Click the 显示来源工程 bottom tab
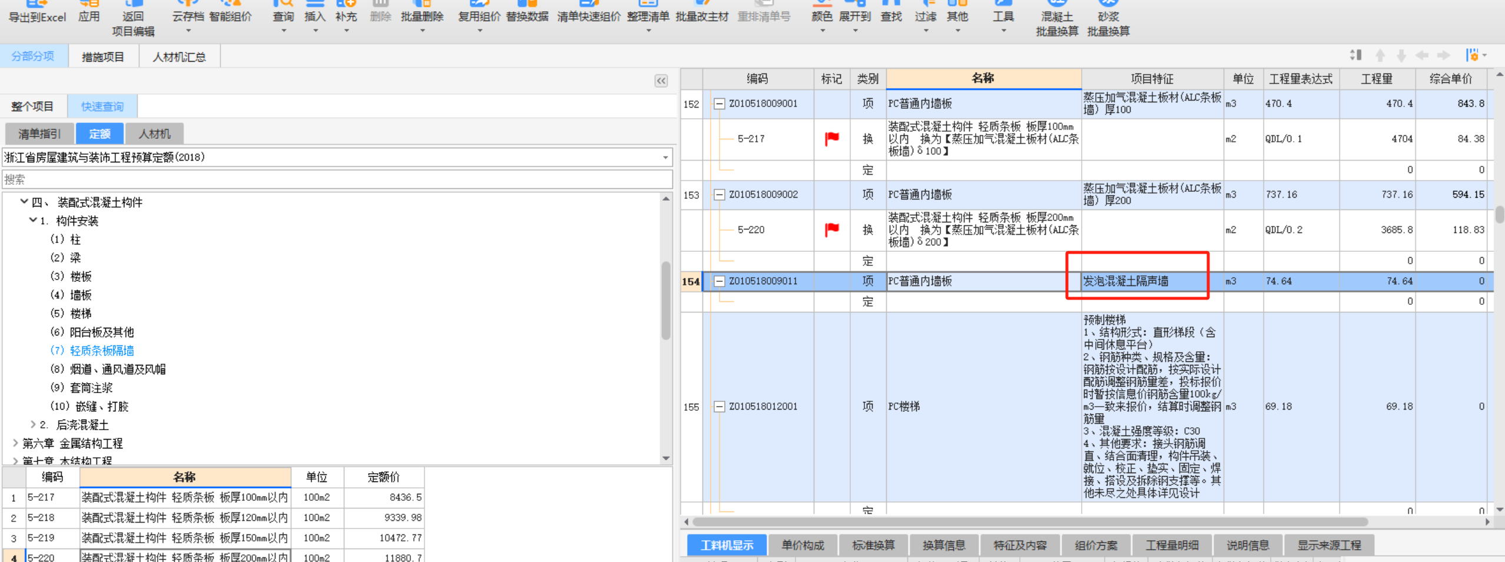The height and width of the screenshot is (562, 1505). pos(1330,546)
